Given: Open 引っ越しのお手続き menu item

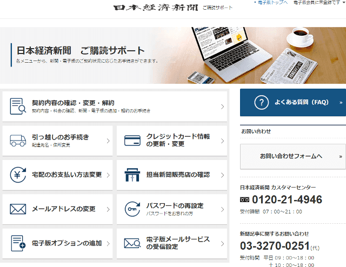Looking at the screenshot, I should [57, 141].
